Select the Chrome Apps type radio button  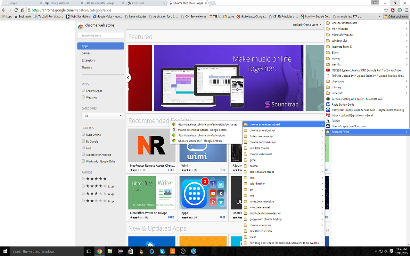point(83,91)
